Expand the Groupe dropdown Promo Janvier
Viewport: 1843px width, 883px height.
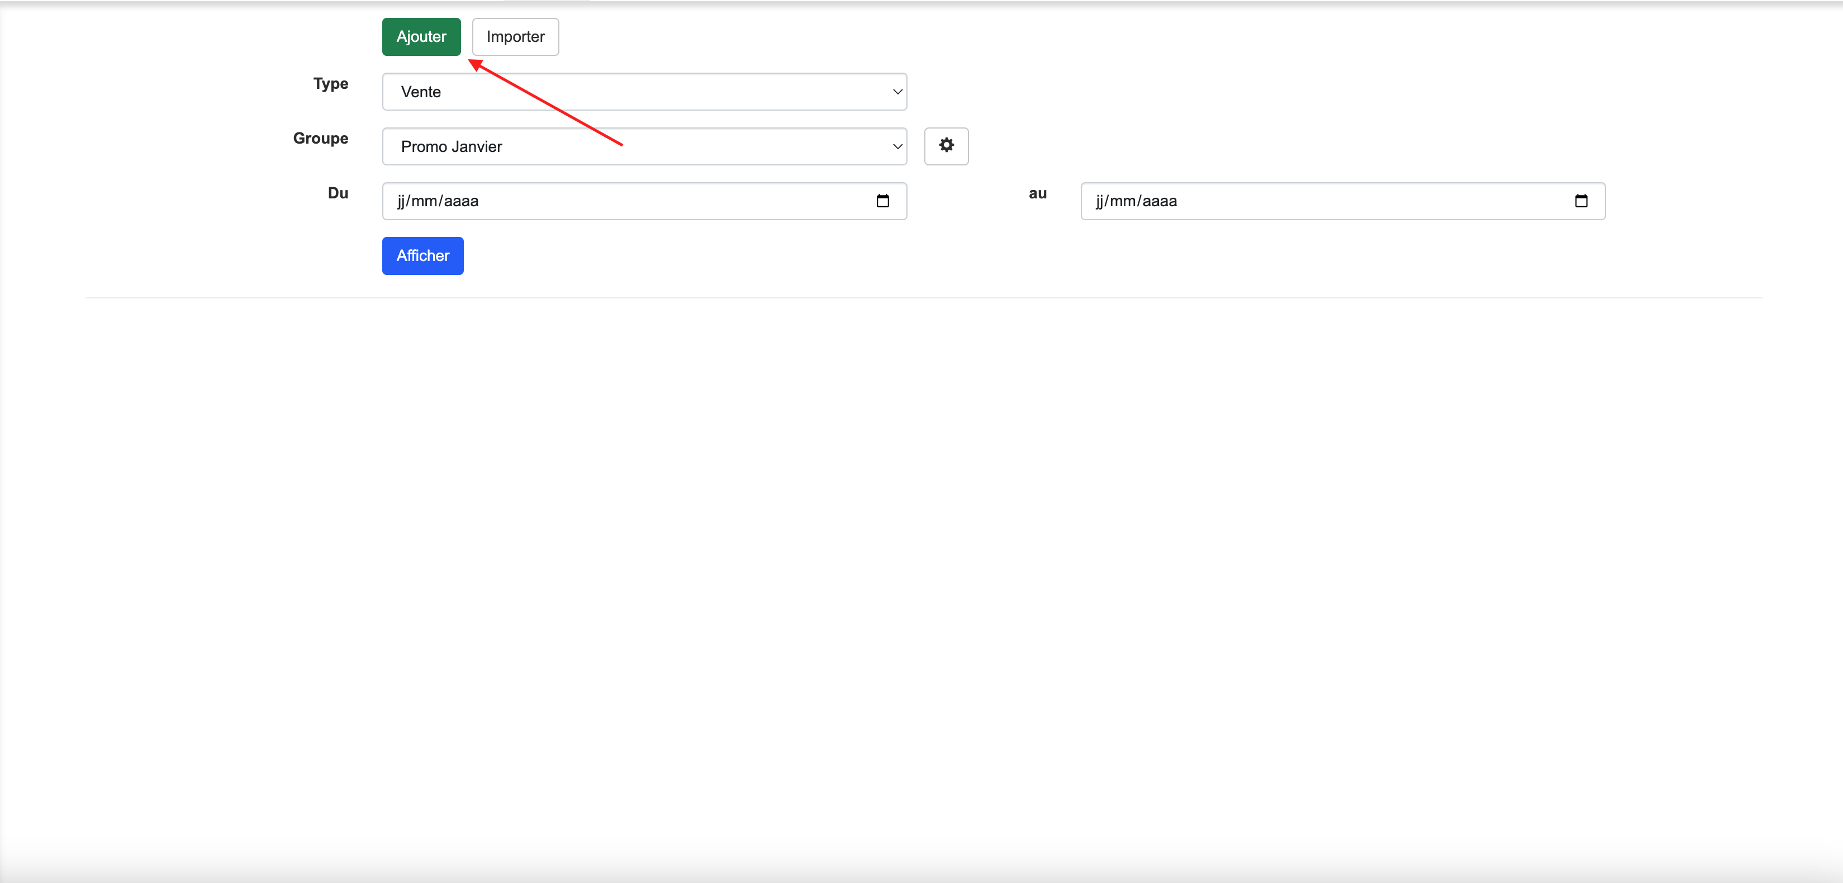pyautogui.click(x=645, y=146)
